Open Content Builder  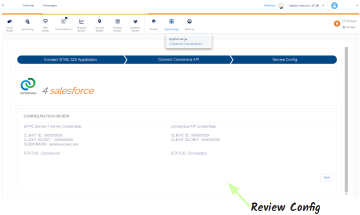(117, 25)
